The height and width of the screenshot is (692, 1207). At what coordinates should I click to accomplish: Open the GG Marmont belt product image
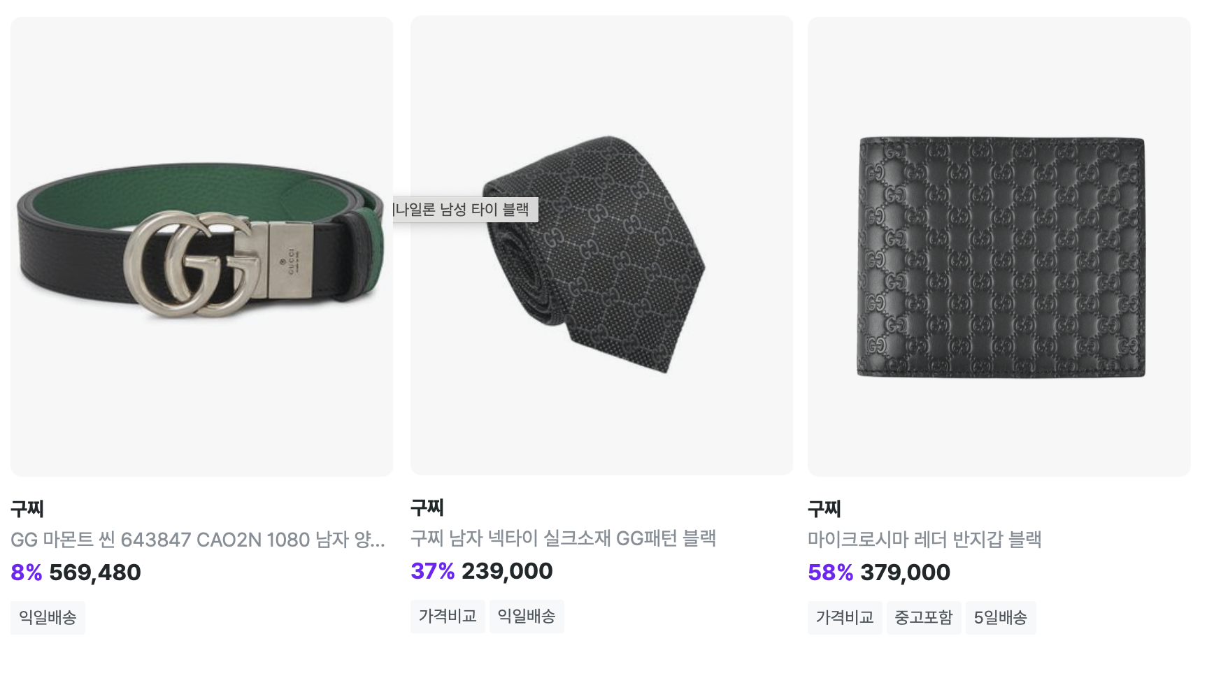pyautogui.click(x=201, y=246)
